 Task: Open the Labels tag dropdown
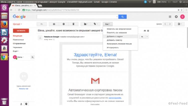click(x=96, y=24)
